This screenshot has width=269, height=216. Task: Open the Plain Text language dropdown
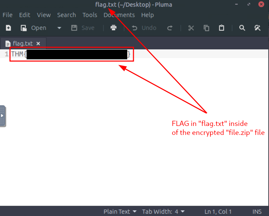[120, 212]
